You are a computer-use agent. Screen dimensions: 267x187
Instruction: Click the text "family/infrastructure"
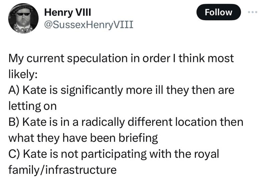click(62, 170)
